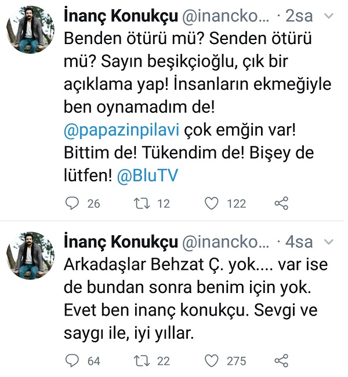Image resolution: width=348 pixels, height=377 pixels.
Task: Reply to the Beşikçioğlu tweet
Action: pyautogui.click(x=72, y=203)
